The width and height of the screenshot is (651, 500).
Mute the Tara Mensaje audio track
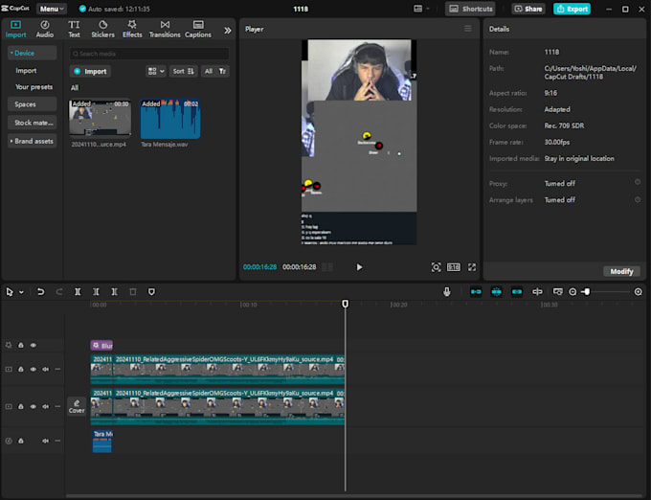click(x=45, y=441)
